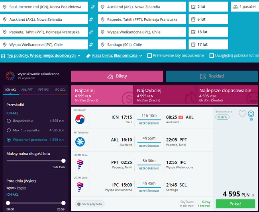259x212 pixels.
Task: Click the calendar icon next to 6 lut
Action: [193, 19]
